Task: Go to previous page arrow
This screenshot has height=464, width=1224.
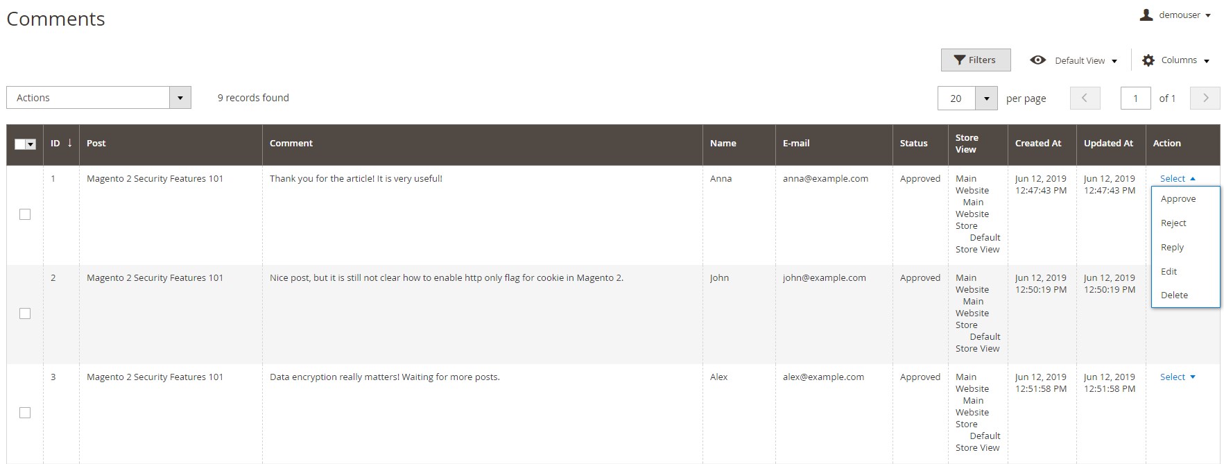Action: point(1085,98)
